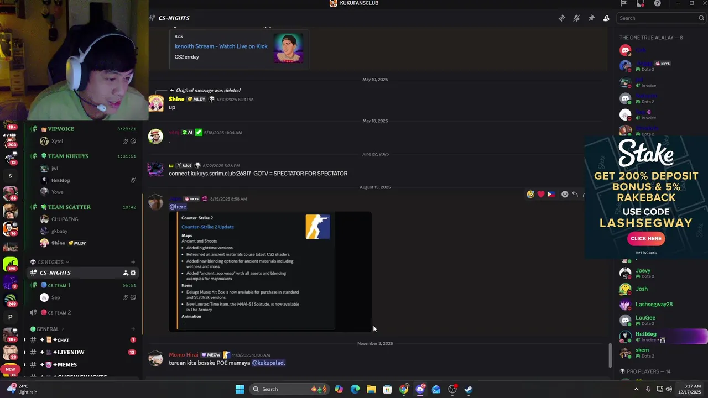Open member LouGee in member list

(645, 320)
